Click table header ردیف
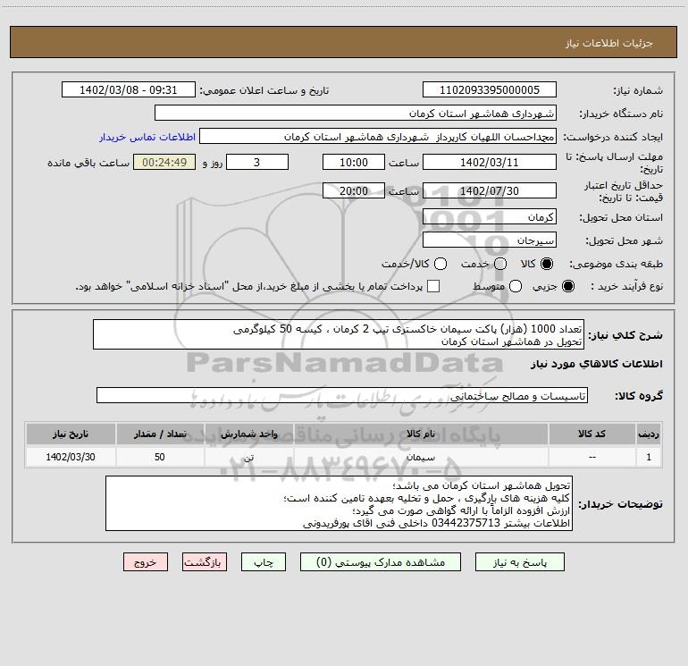This screenshot has height=666, width=688. point(649,434)
